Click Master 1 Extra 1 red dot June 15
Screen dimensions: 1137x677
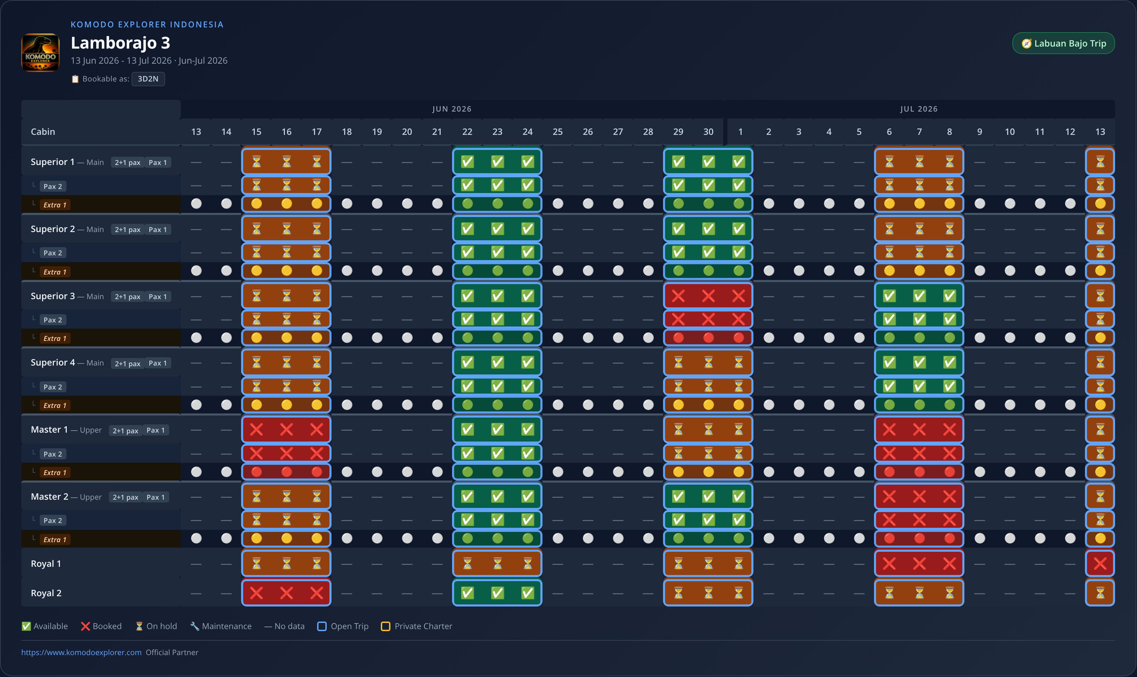click(257, 472)
